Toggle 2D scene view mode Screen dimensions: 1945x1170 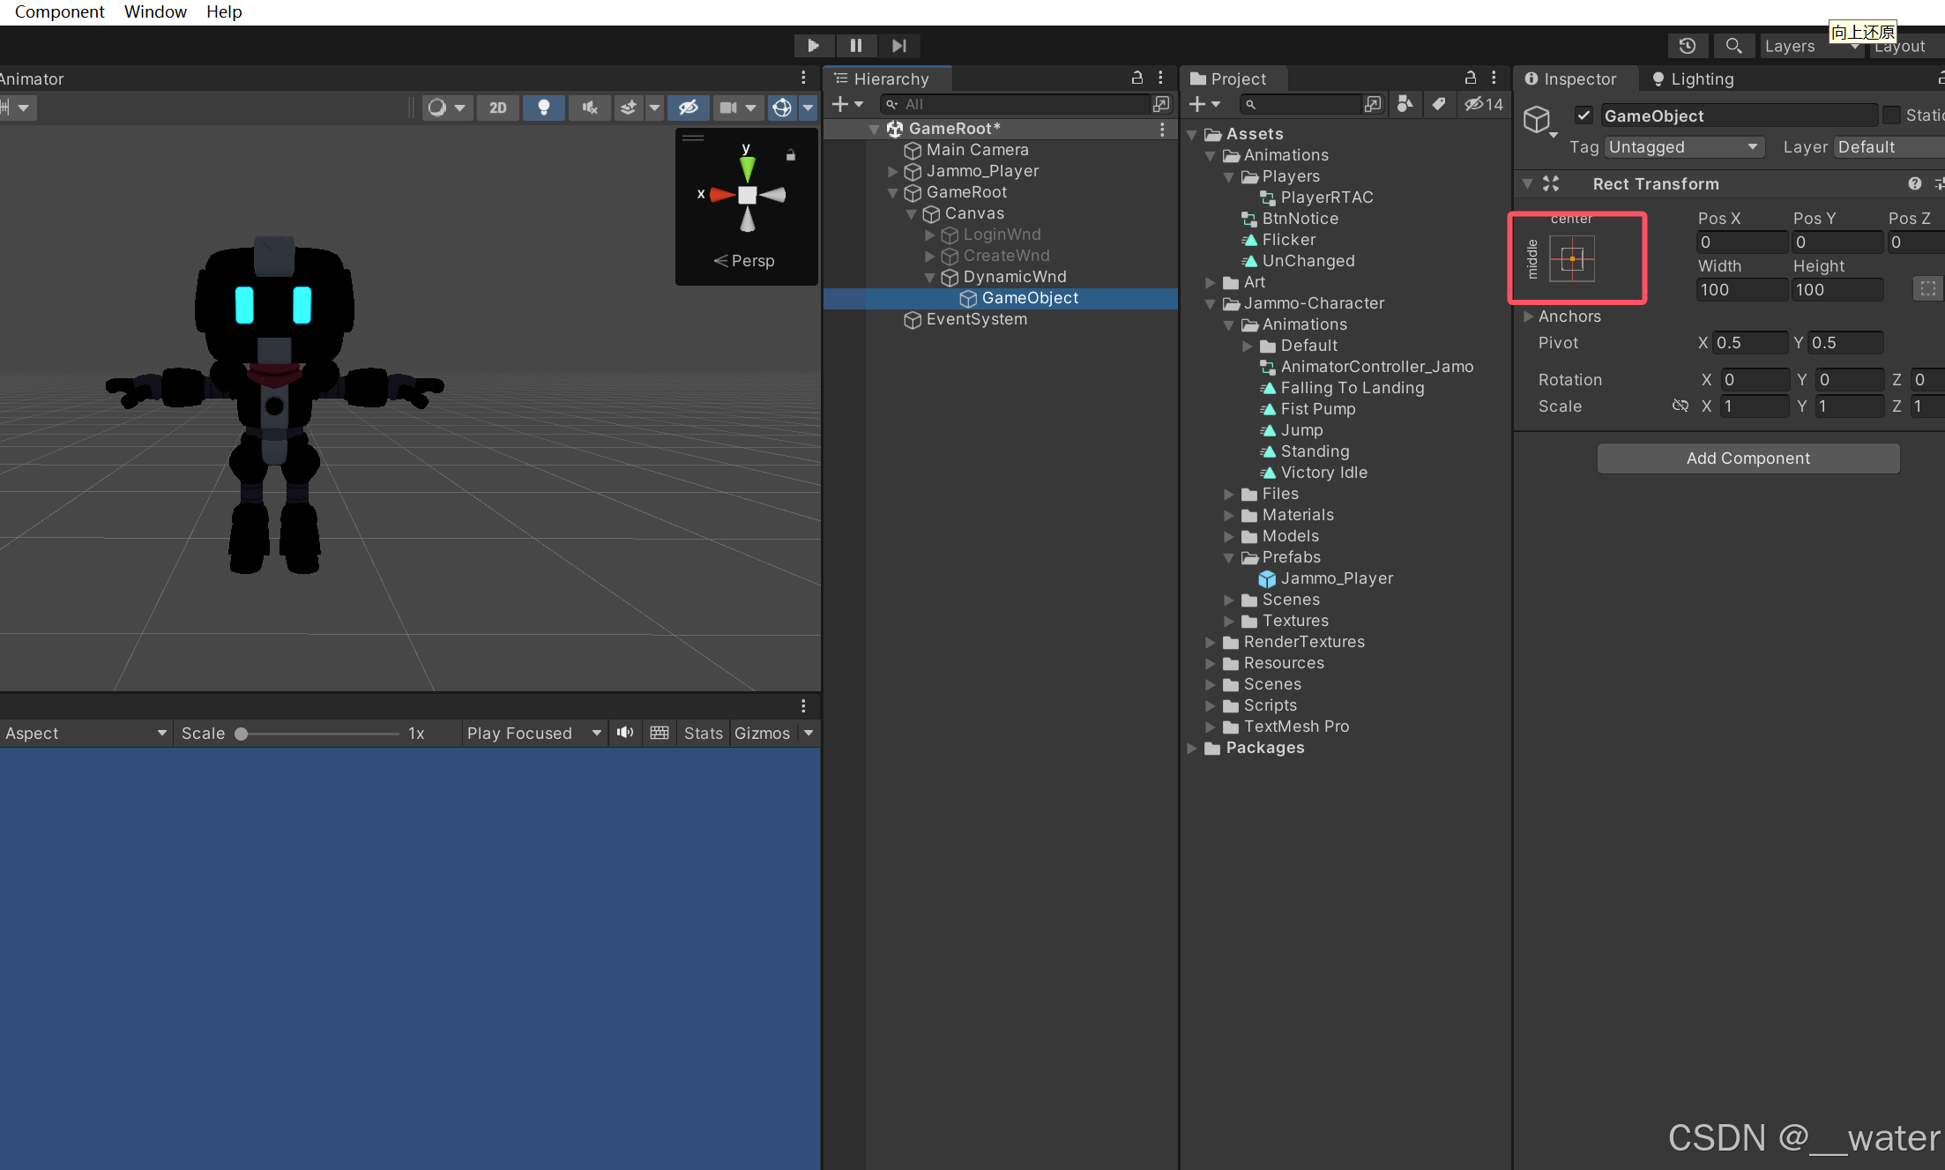498,108
